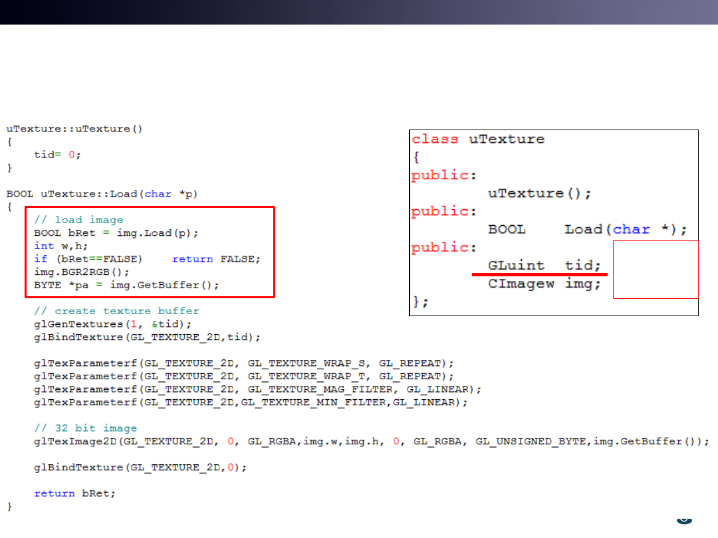The width and height of the screenshot is (718, 538).
Task: Click the glTexImage2D function call
Action: (371, 441)
